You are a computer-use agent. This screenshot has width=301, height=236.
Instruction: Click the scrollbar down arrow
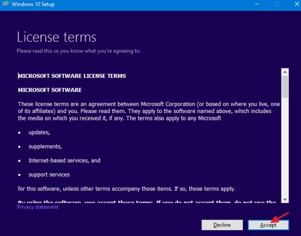285,199
